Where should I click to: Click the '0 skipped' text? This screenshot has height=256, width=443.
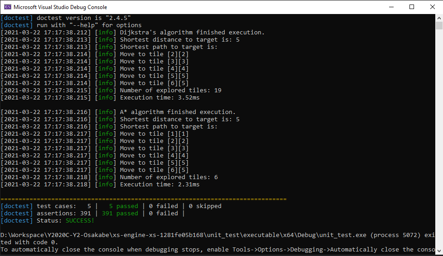click(x=205, y=206)
